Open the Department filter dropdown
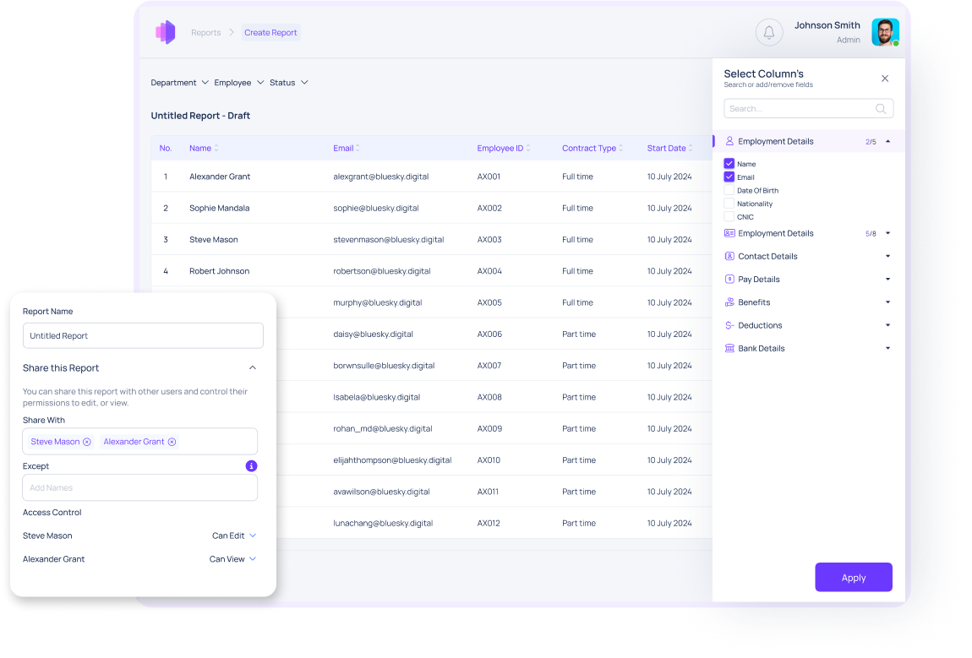972x658 pixels. [179, 83]
